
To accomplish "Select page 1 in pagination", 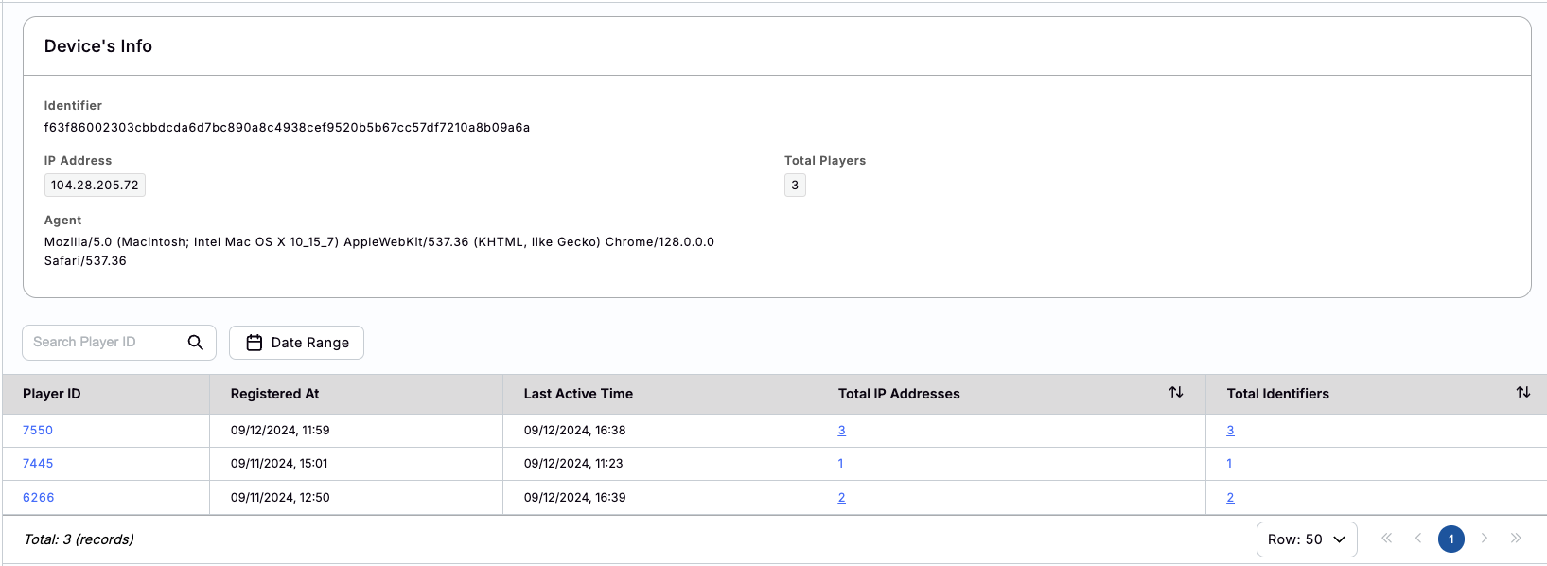I will [1450, 539].
